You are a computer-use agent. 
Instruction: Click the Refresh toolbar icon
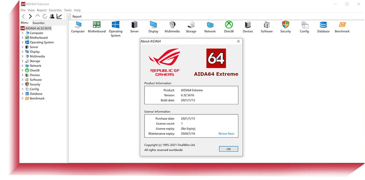[45, 16]
